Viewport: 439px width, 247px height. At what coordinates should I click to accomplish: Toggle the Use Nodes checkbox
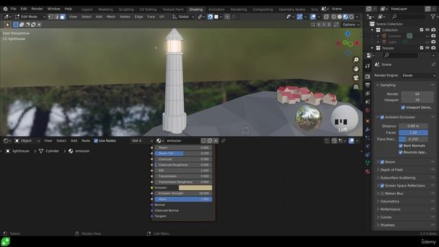tap(96, 141)
